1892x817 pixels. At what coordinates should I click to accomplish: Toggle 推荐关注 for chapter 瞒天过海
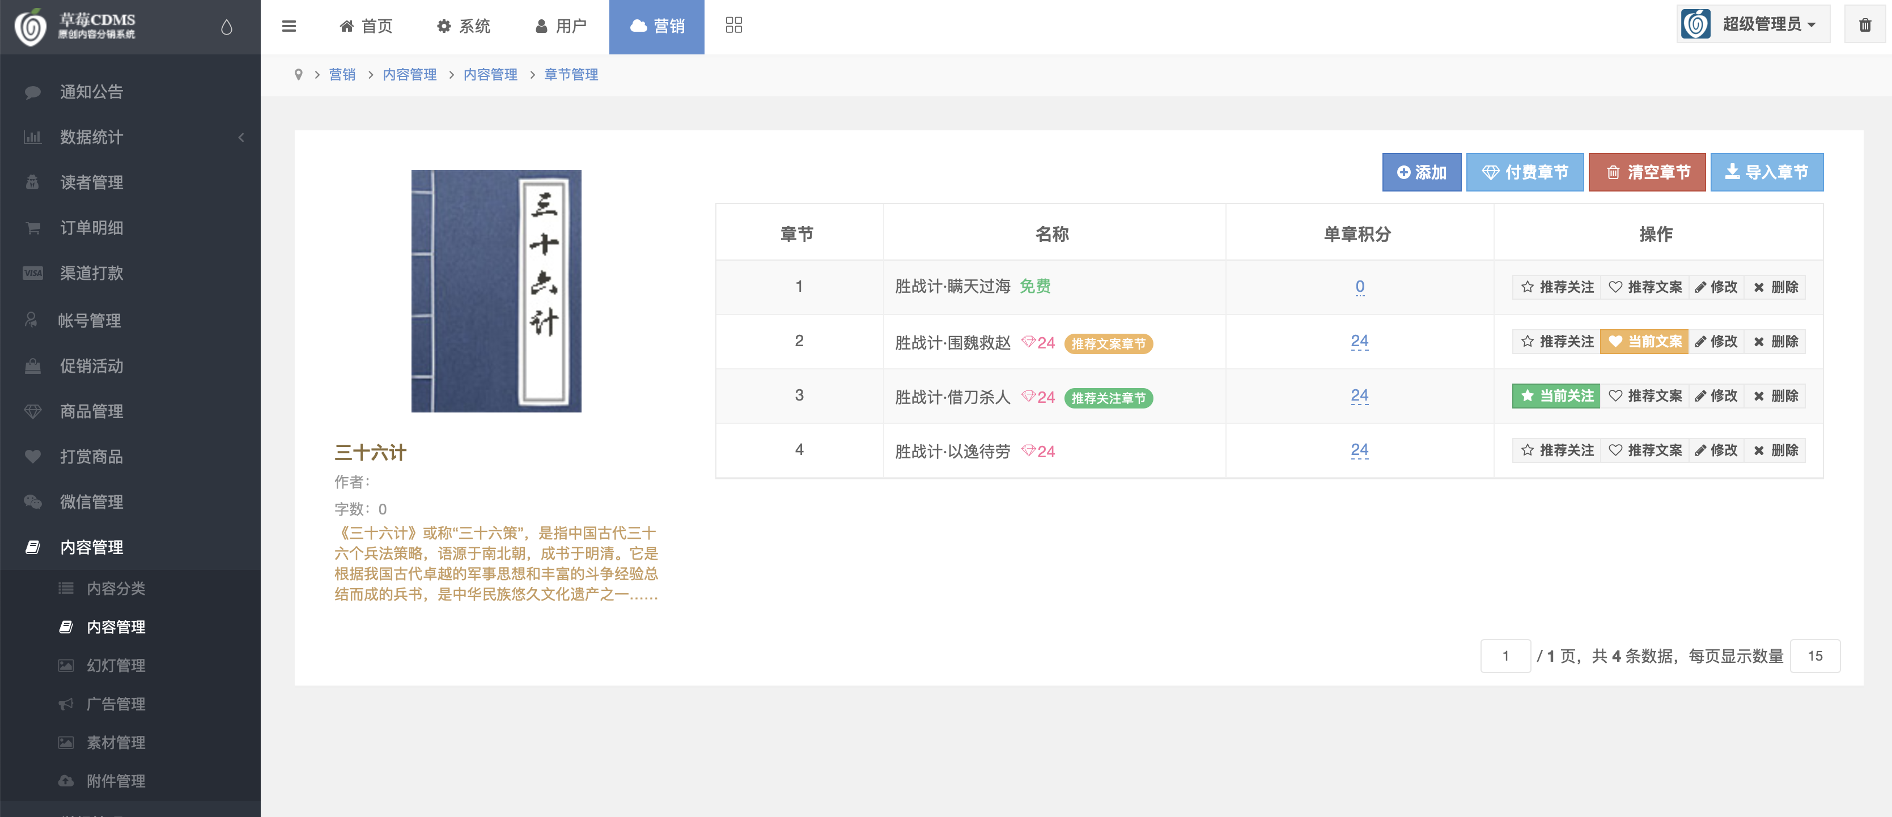pos(1556,287)
